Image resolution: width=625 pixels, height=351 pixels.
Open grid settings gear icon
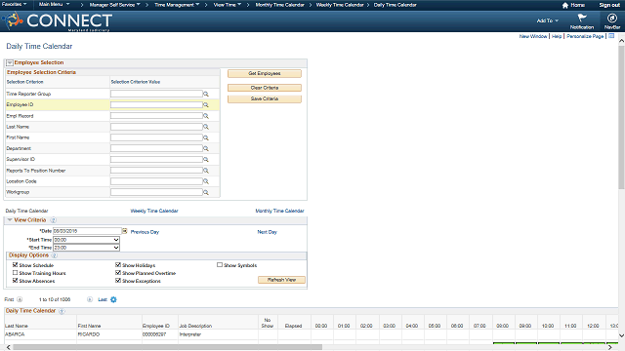coord(113,299)
